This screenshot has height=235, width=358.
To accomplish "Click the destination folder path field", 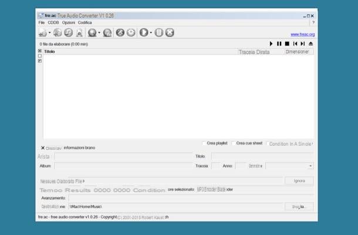I will pyautogui.click(x=175, y=207).
